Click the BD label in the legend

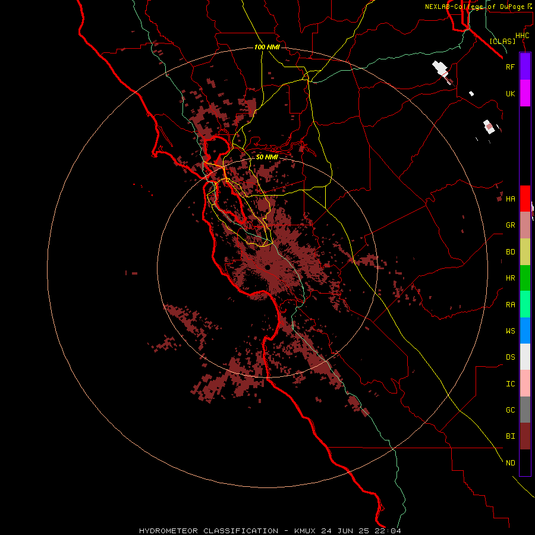tap(511, 252)
